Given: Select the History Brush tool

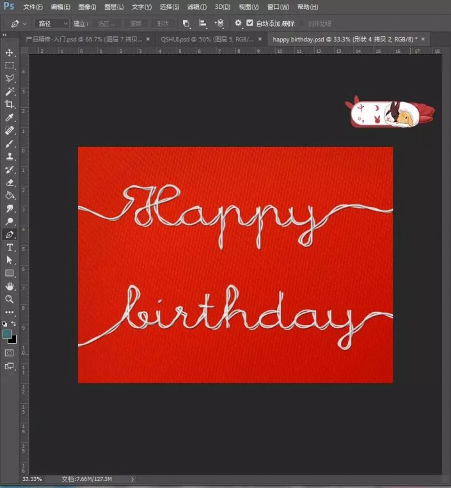Looking at the screenshot, I should pyautogui.click(x=10, y=170).
